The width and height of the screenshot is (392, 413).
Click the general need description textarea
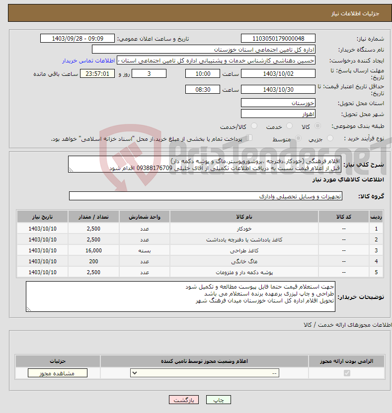[x=205, y=165]
